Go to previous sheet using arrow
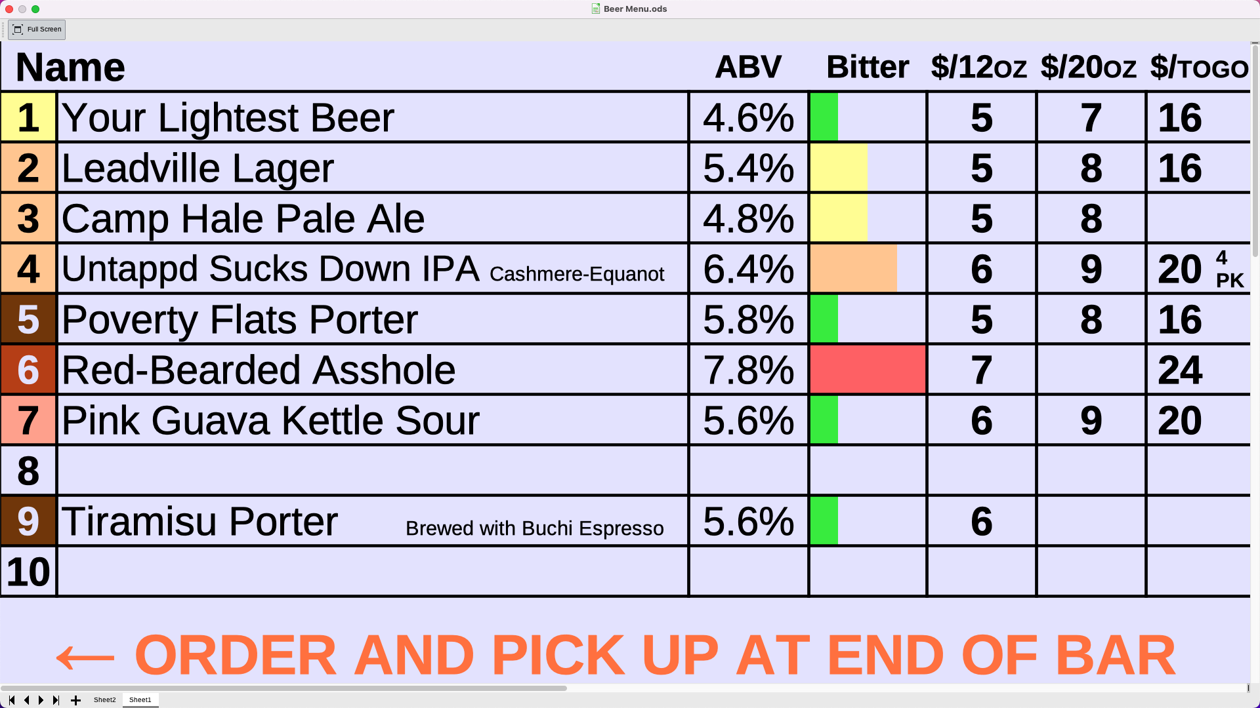This screenshot has width=1260, height=708. [26, 700]
